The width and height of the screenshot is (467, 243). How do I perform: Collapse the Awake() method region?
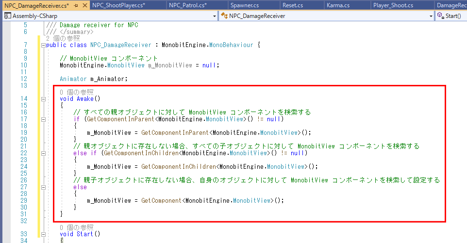[43, 99]
